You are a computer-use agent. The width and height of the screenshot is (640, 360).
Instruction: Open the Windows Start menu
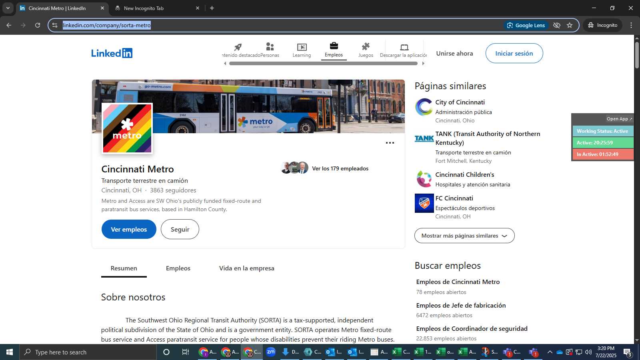point(10,352)
